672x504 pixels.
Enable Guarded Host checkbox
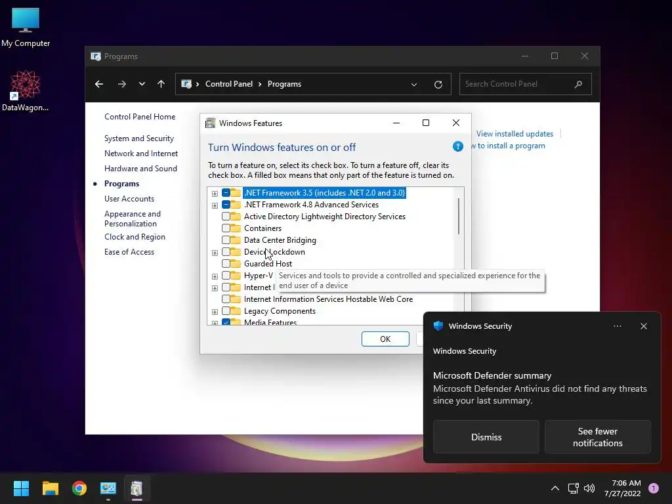(x=226, y=264)
